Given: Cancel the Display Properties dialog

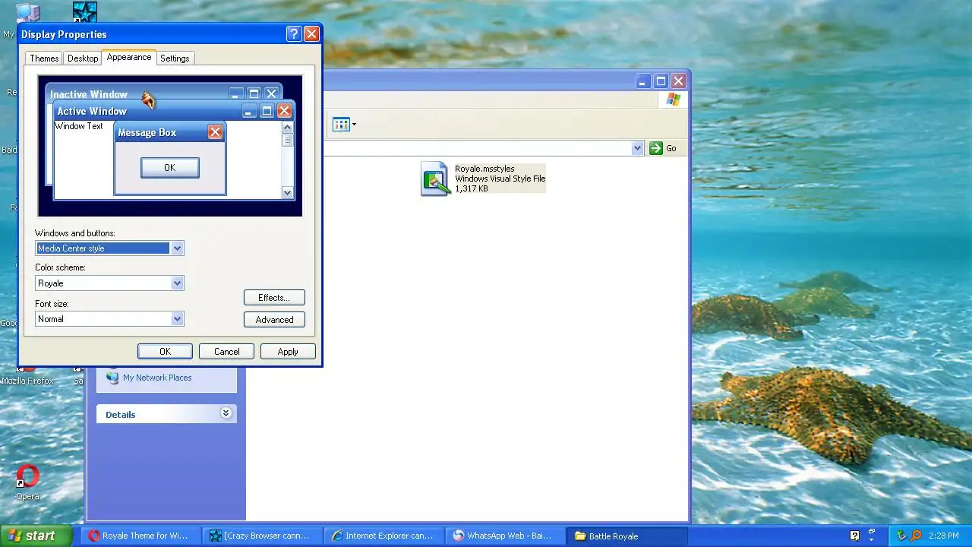Looking at the screenshot, I should pyautogui.click(x=226, y=352).
